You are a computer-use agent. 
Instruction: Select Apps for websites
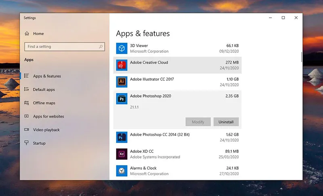pyautogui.click(x=48, y=117)
